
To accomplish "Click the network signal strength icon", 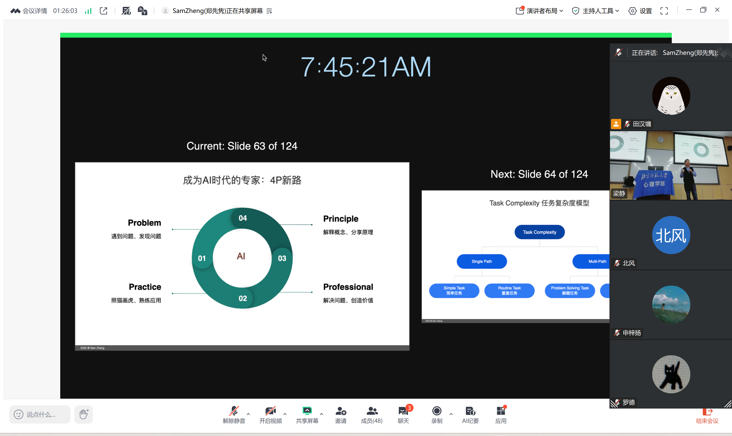I will click(88, 11).
